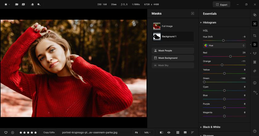Expand the Histogram section
Screen dimensions: 259x136
(x=209, y=23)
